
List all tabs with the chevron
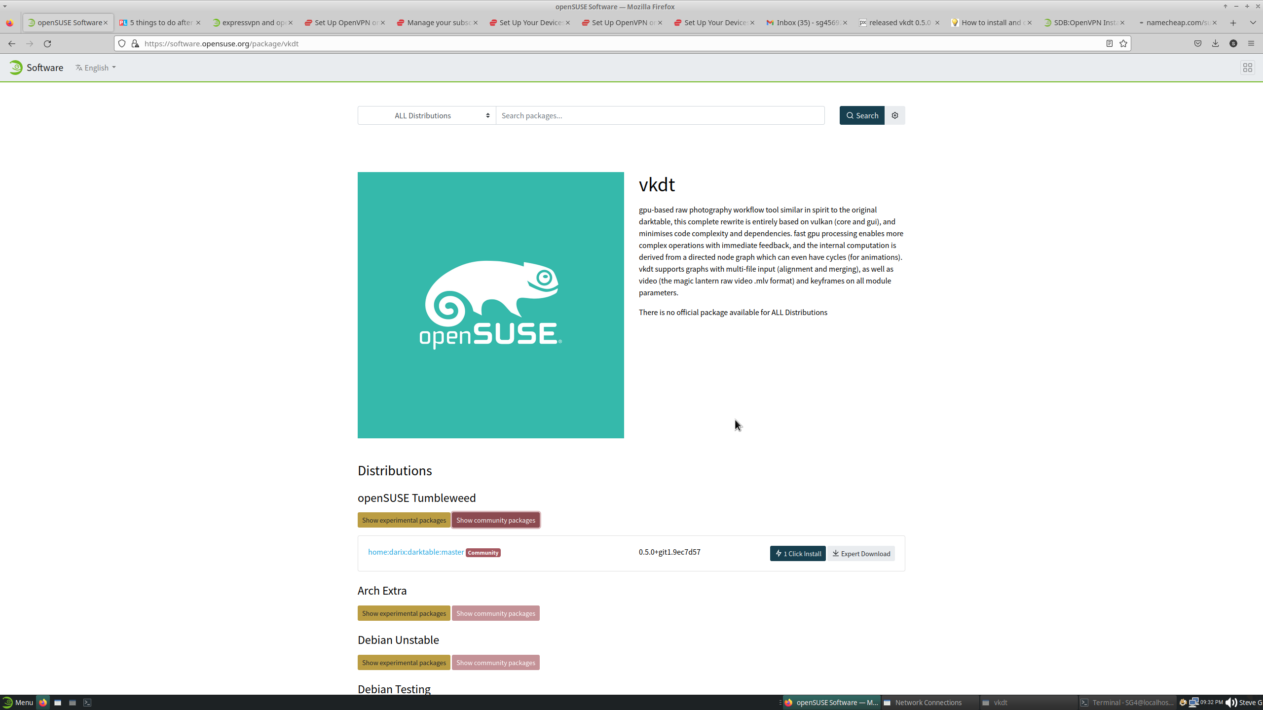(1253, 23)
